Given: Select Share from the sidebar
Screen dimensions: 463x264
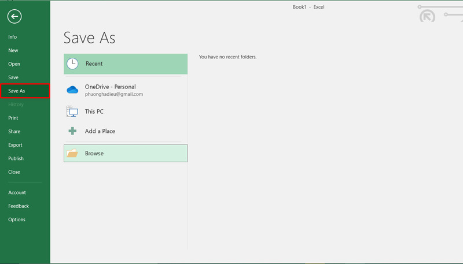Looking at the screenshot, I should (14, 132).
